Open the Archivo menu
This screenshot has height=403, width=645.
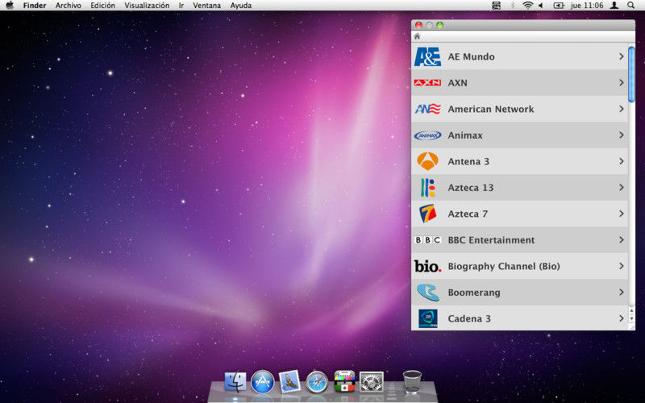click(69, 6)
